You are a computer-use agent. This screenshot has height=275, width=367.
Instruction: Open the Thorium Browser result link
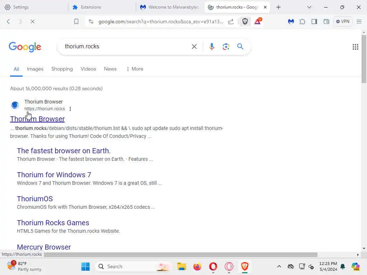click(37, 119)
